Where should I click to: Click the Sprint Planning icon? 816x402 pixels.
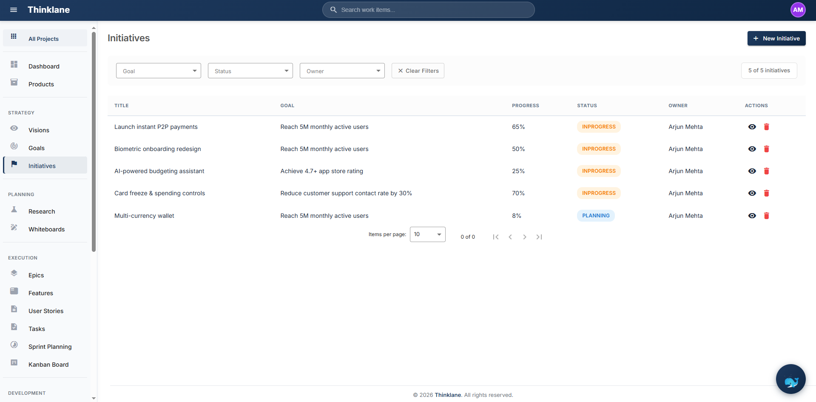[14, 345]
